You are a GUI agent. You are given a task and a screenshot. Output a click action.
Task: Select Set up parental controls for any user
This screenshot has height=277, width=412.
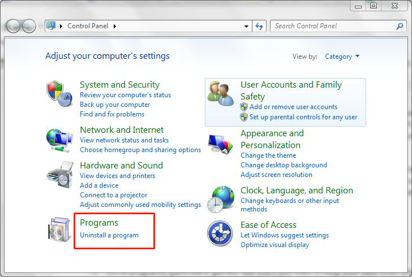[303, 117]
